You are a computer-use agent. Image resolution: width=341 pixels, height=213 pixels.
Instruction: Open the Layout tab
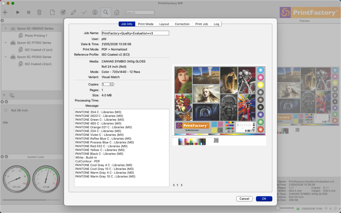(164, 24)
